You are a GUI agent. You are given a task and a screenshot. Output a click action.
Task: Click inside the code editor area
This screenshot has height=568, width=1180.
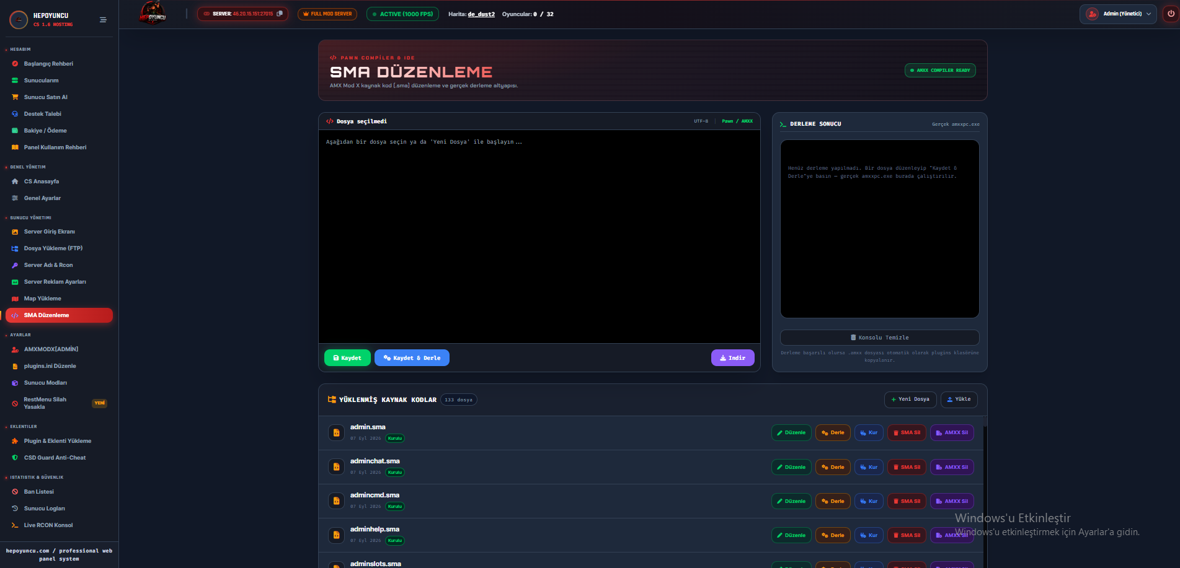click(539, 236)
